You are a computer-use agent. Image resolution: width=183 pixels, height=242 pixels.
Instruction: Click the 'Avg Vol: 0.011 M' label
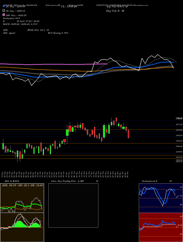tap(117, 7)
